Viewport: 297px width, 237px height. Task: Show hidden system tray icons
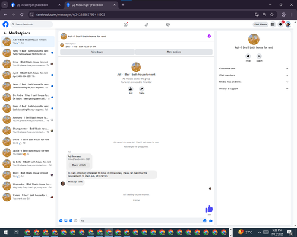coord(260,232)
